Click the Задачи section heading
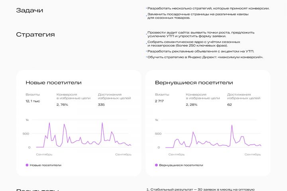The height and width of the screenshot is (191, 287). point(29,10)
